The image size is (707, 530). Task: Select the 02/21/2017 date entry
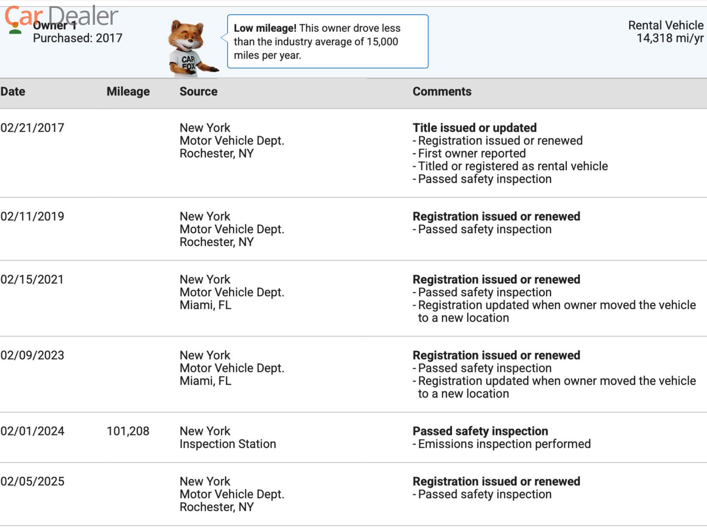point(32,128)
